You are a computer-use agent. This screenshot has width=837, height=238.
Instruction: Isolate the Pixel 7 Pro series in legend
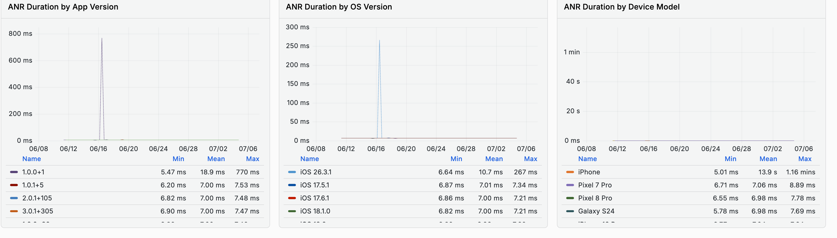[x=595, y=185]
